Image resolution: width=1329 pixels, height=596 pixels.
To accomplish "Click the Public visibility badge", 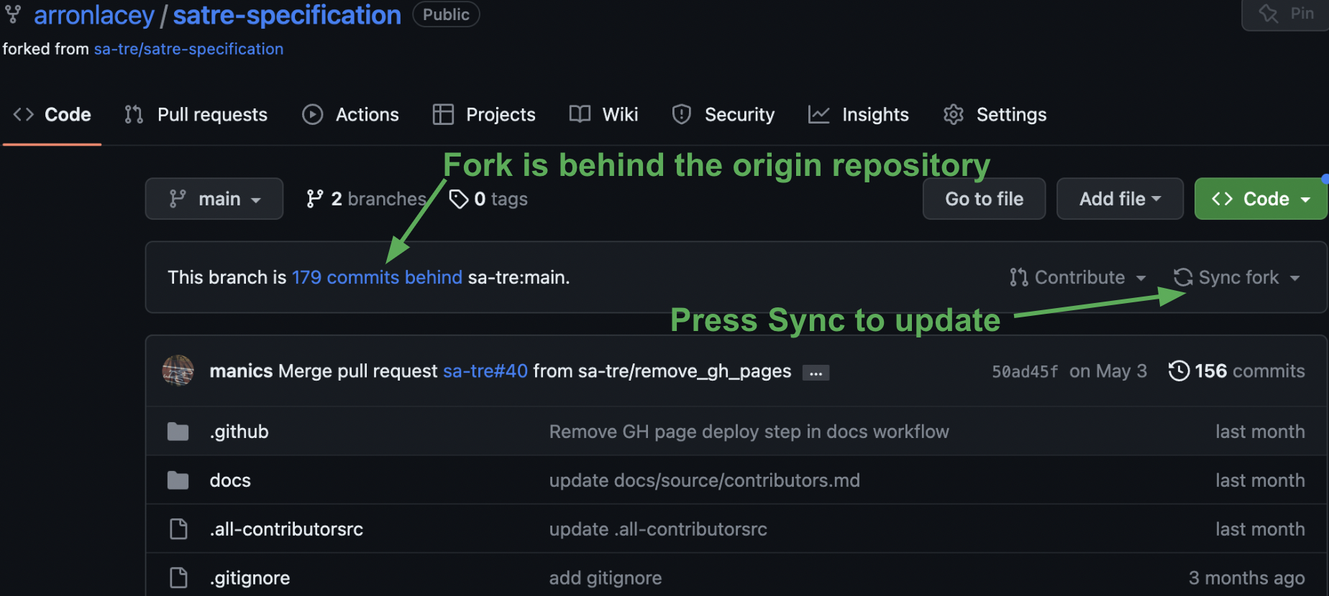I will click(x=446, y=14).
